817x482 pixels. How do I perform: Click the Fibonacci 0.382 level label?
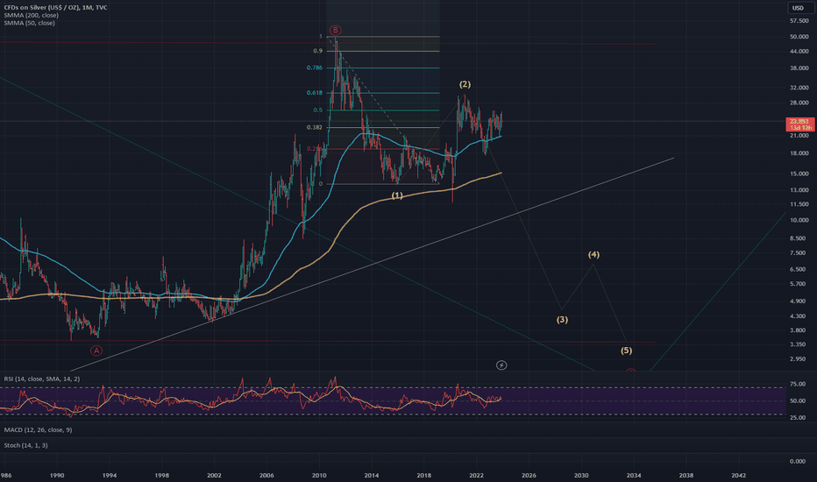pyautogui.click(x=314, y=127)
